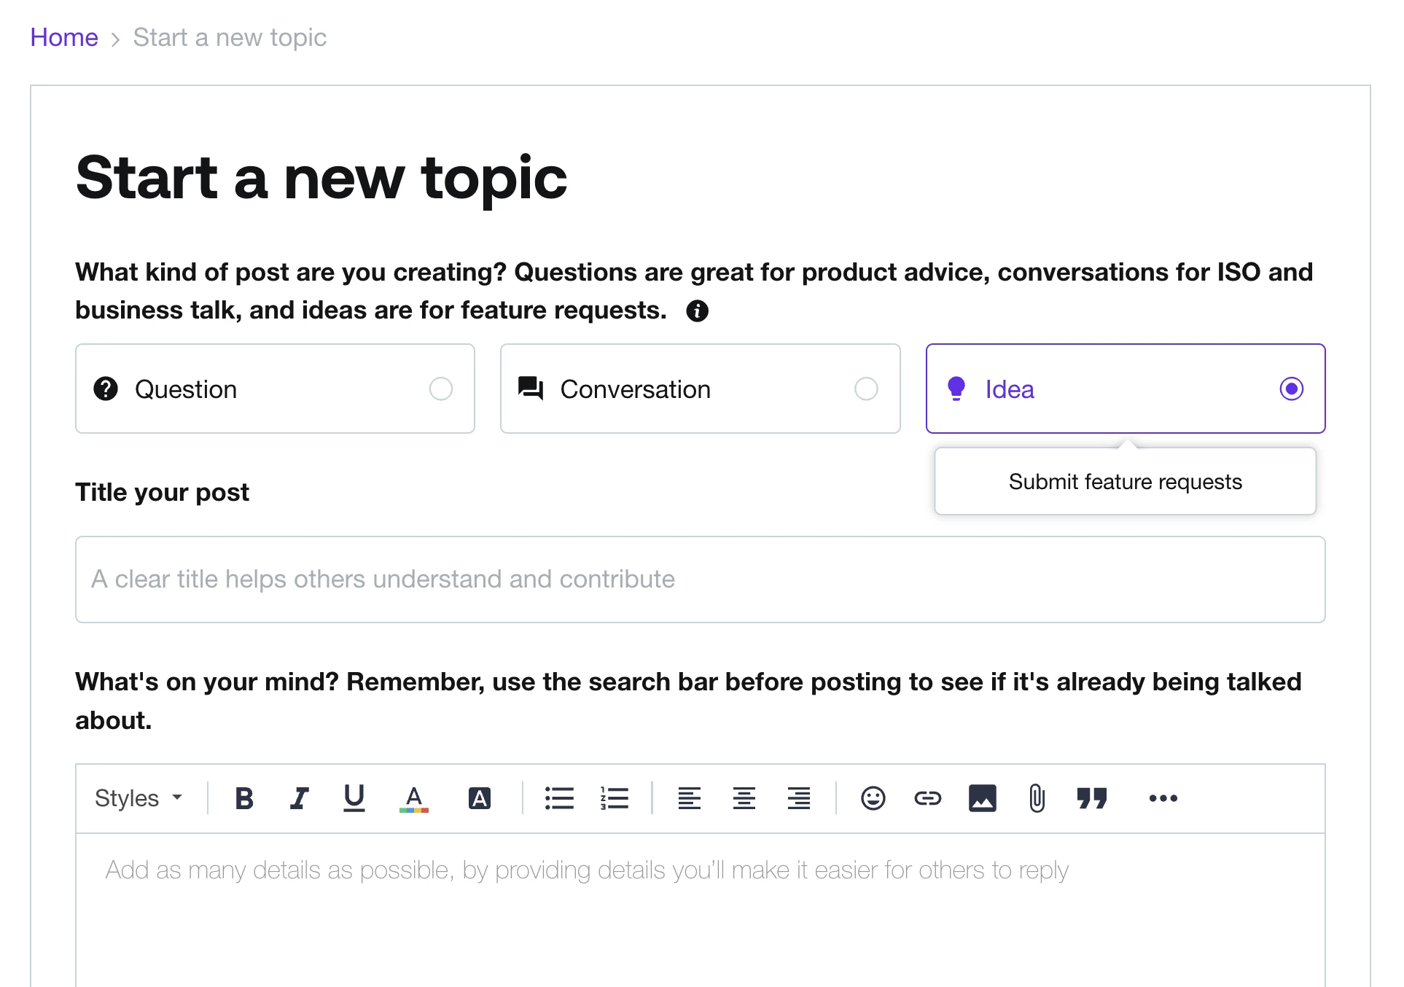Add a block quote
This screenshot has width=1404, height=987.
(x=1091, y=798)
